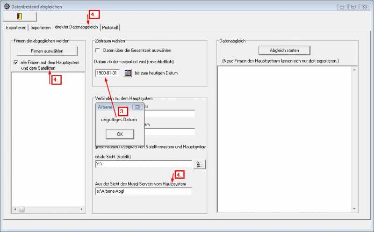Click the 'Abgleich starten' button
The image size is (374, 232).
(284, 50)
